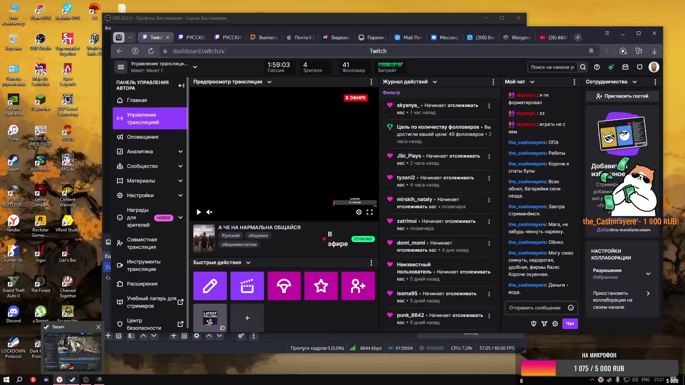Open Инструменты трансляции in sidebar
This screenshot has width=685, height=385.
(x=150, y=266)
